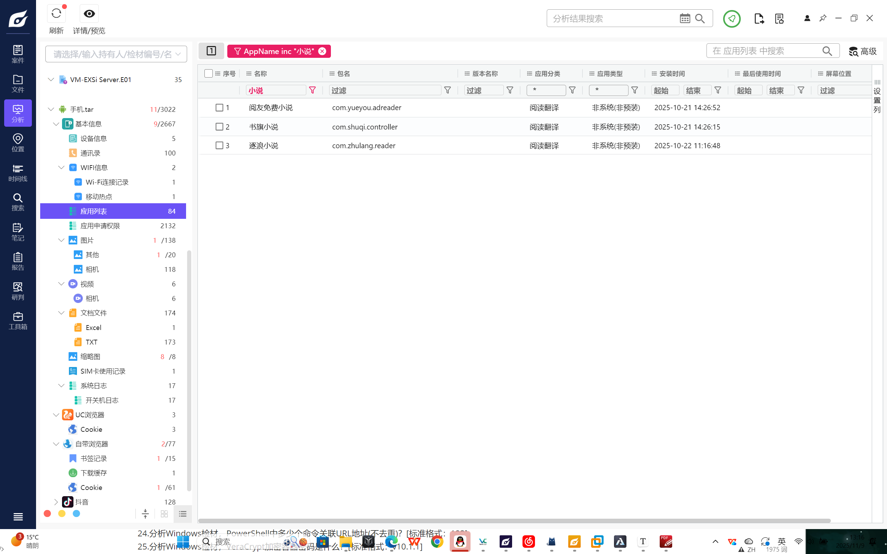Click the Refresh (刷新) icon

(x=56, y=14)
